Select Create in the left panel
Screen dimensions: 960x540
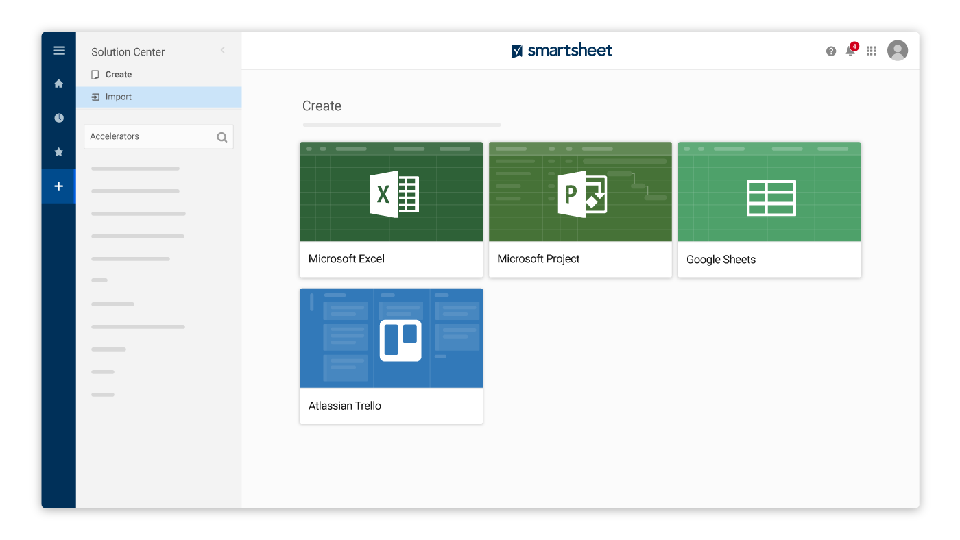[118, 75]
